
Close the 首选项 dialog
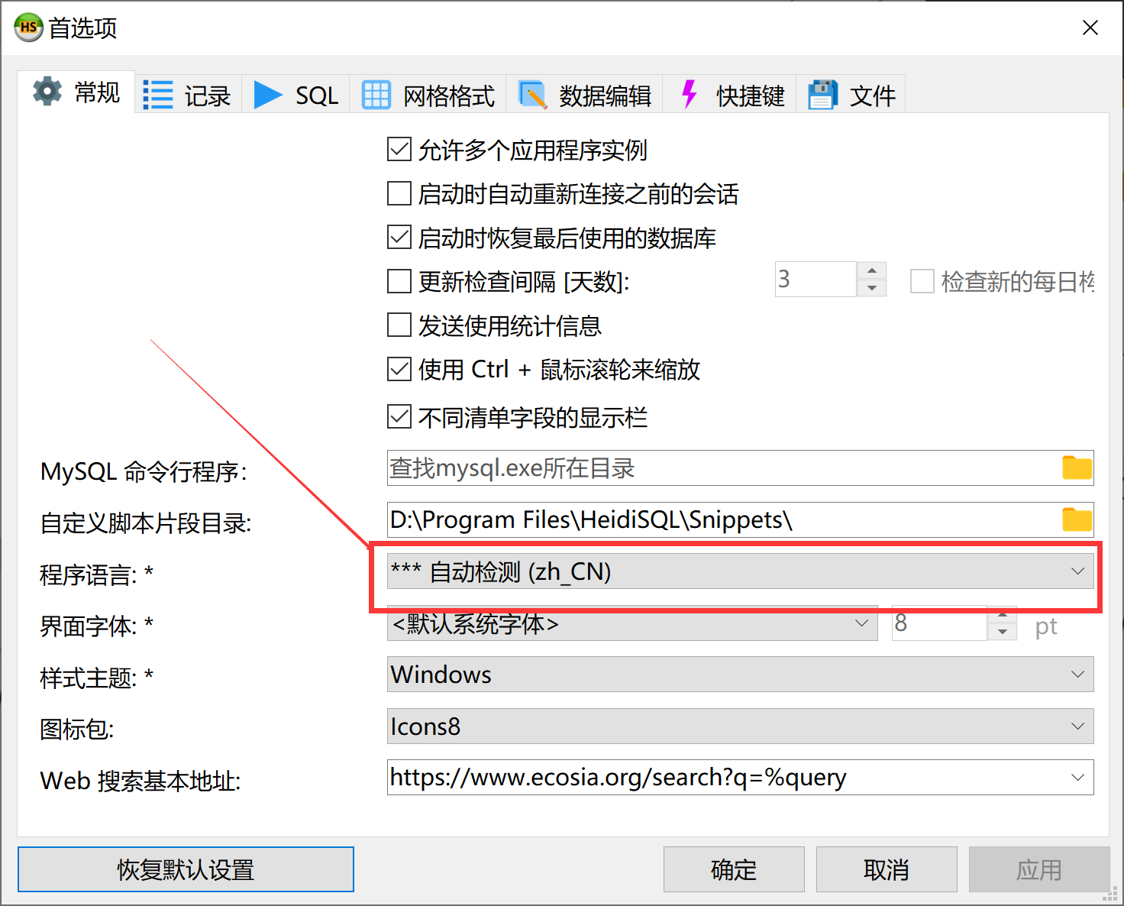[x=1090, y=28]
